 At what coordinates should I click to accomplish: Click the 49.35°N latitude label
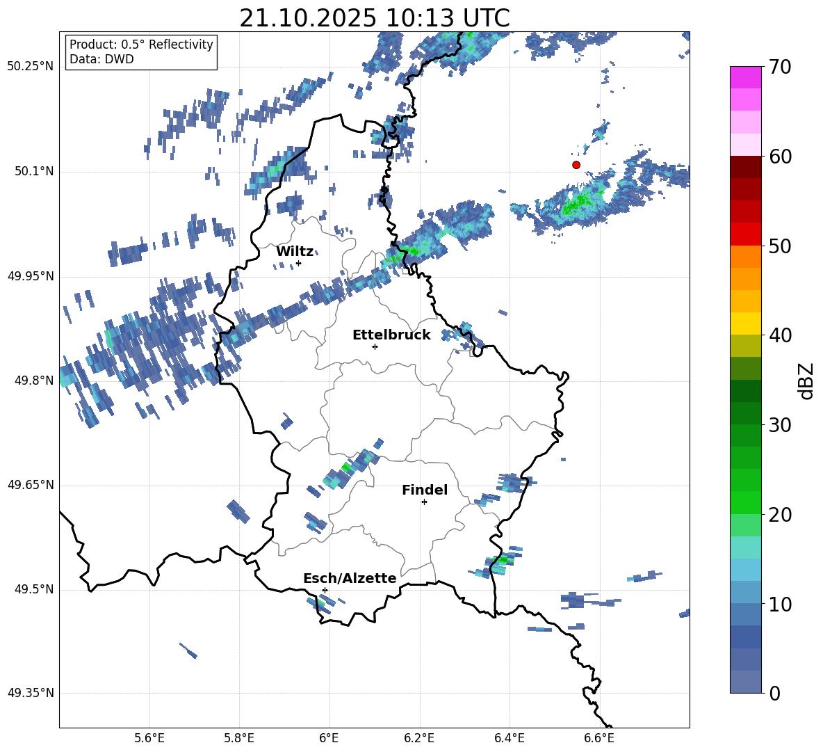tap(31, 693)
